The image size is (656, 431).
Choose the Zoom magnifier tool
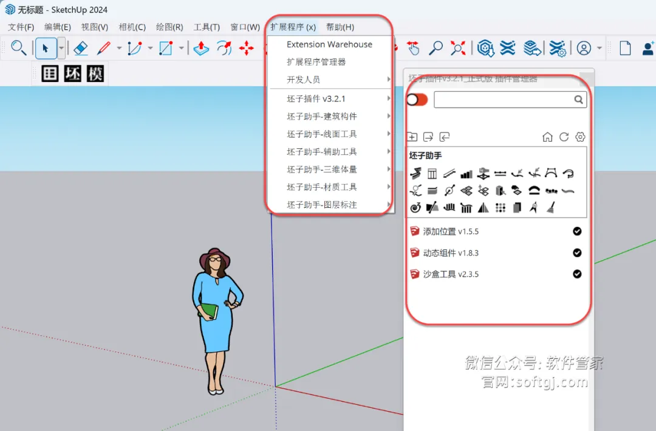click(x=436, y=48)
